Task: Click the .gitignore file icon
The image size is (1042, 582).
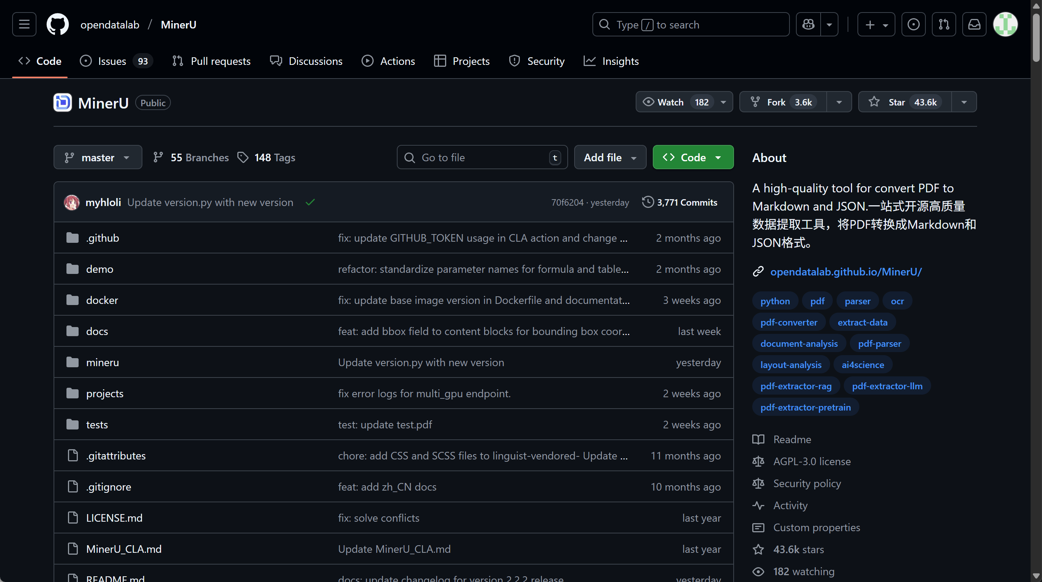Action: 73,487
